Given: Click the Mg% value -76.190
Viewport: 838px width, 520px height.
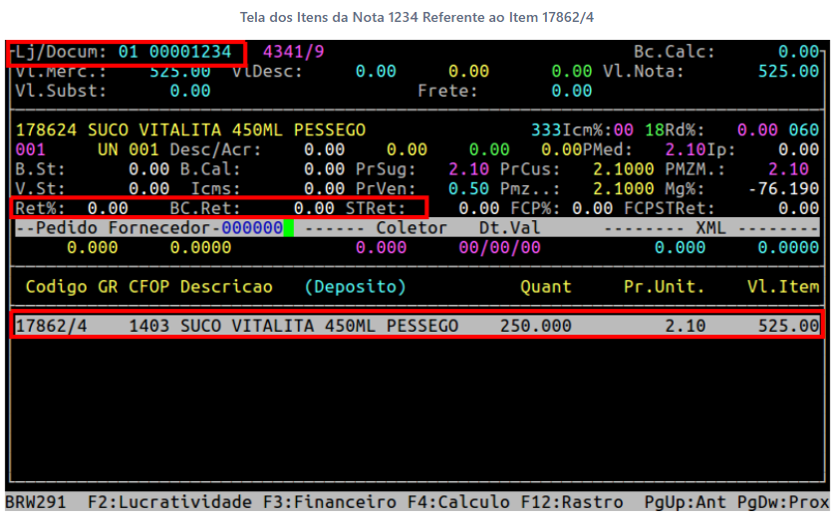Looking at the screenshot, I should pos(782,188).
